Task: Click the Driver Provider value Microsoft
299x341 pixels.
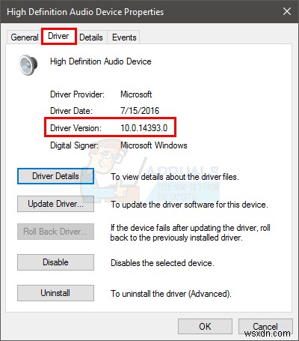Action: (136, 94)
